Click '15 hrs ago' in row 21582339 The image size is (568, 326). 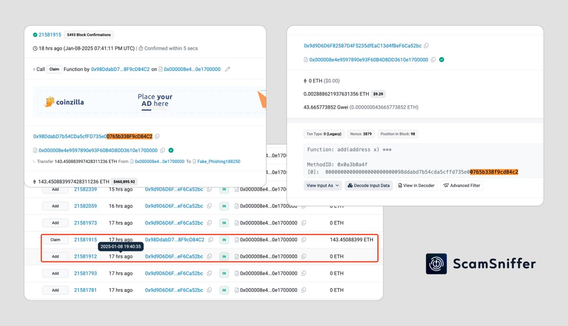click(121, 189)
